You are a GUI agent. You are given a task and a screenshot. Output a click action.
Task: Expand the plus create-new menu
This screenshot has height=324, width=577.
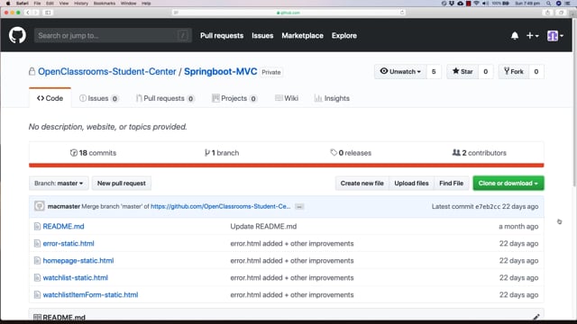532,36
